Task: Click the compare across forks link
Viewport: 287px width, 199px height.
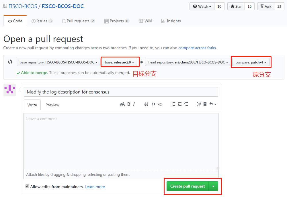Action: click(197, 48)
